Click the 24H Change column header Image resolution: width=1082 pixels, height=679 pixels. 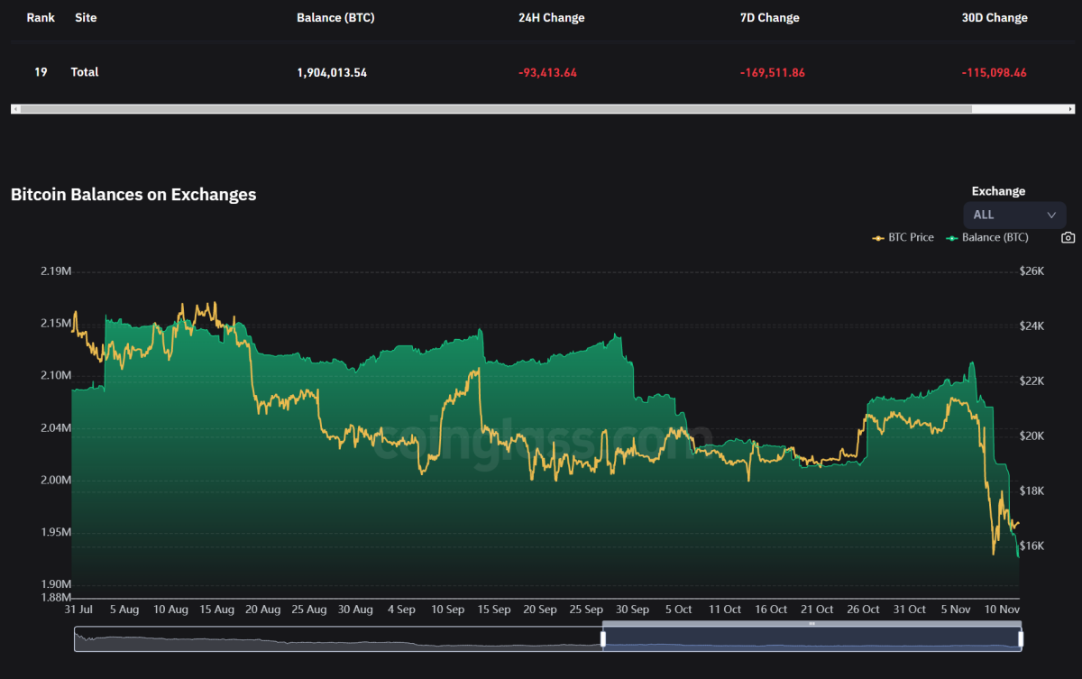551,18
